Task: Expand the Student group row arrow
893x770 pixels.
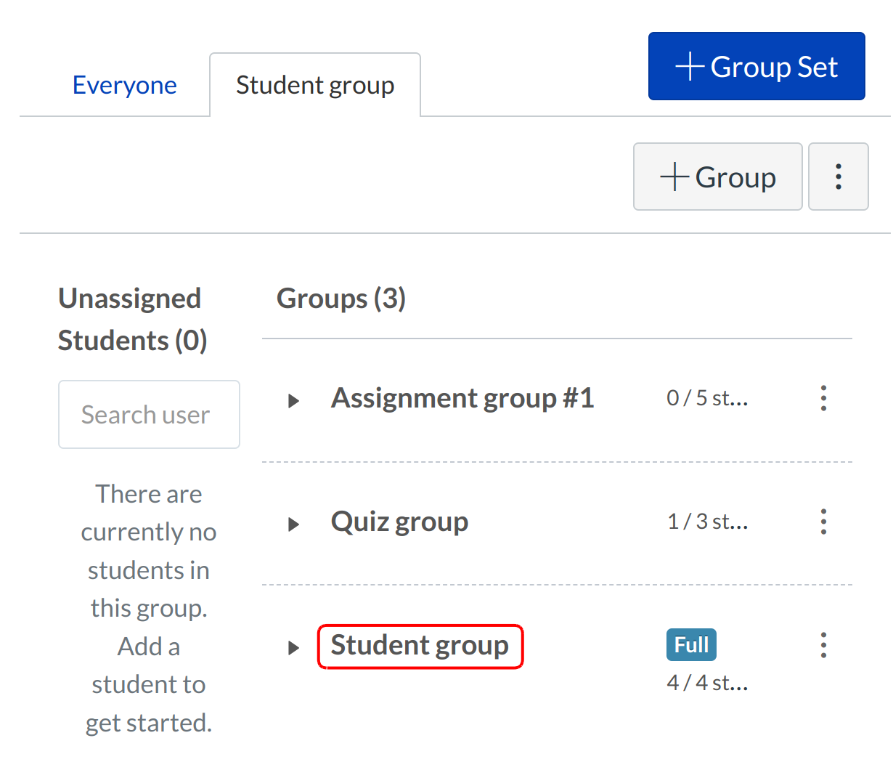Action: coord(293,648)
